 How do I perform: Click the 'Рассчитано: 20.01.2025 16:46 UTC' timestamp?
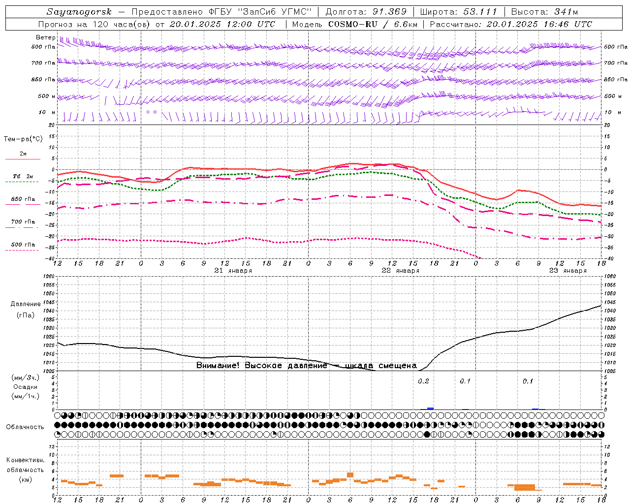[511, 24]
